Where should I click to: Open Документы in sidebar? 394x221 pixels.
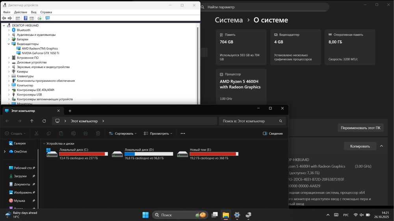pos(22,184)
